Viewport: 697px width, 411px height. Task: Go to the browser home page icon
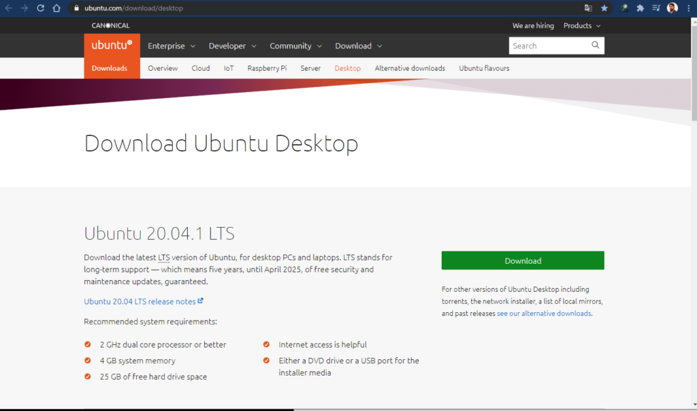(57, 8)
